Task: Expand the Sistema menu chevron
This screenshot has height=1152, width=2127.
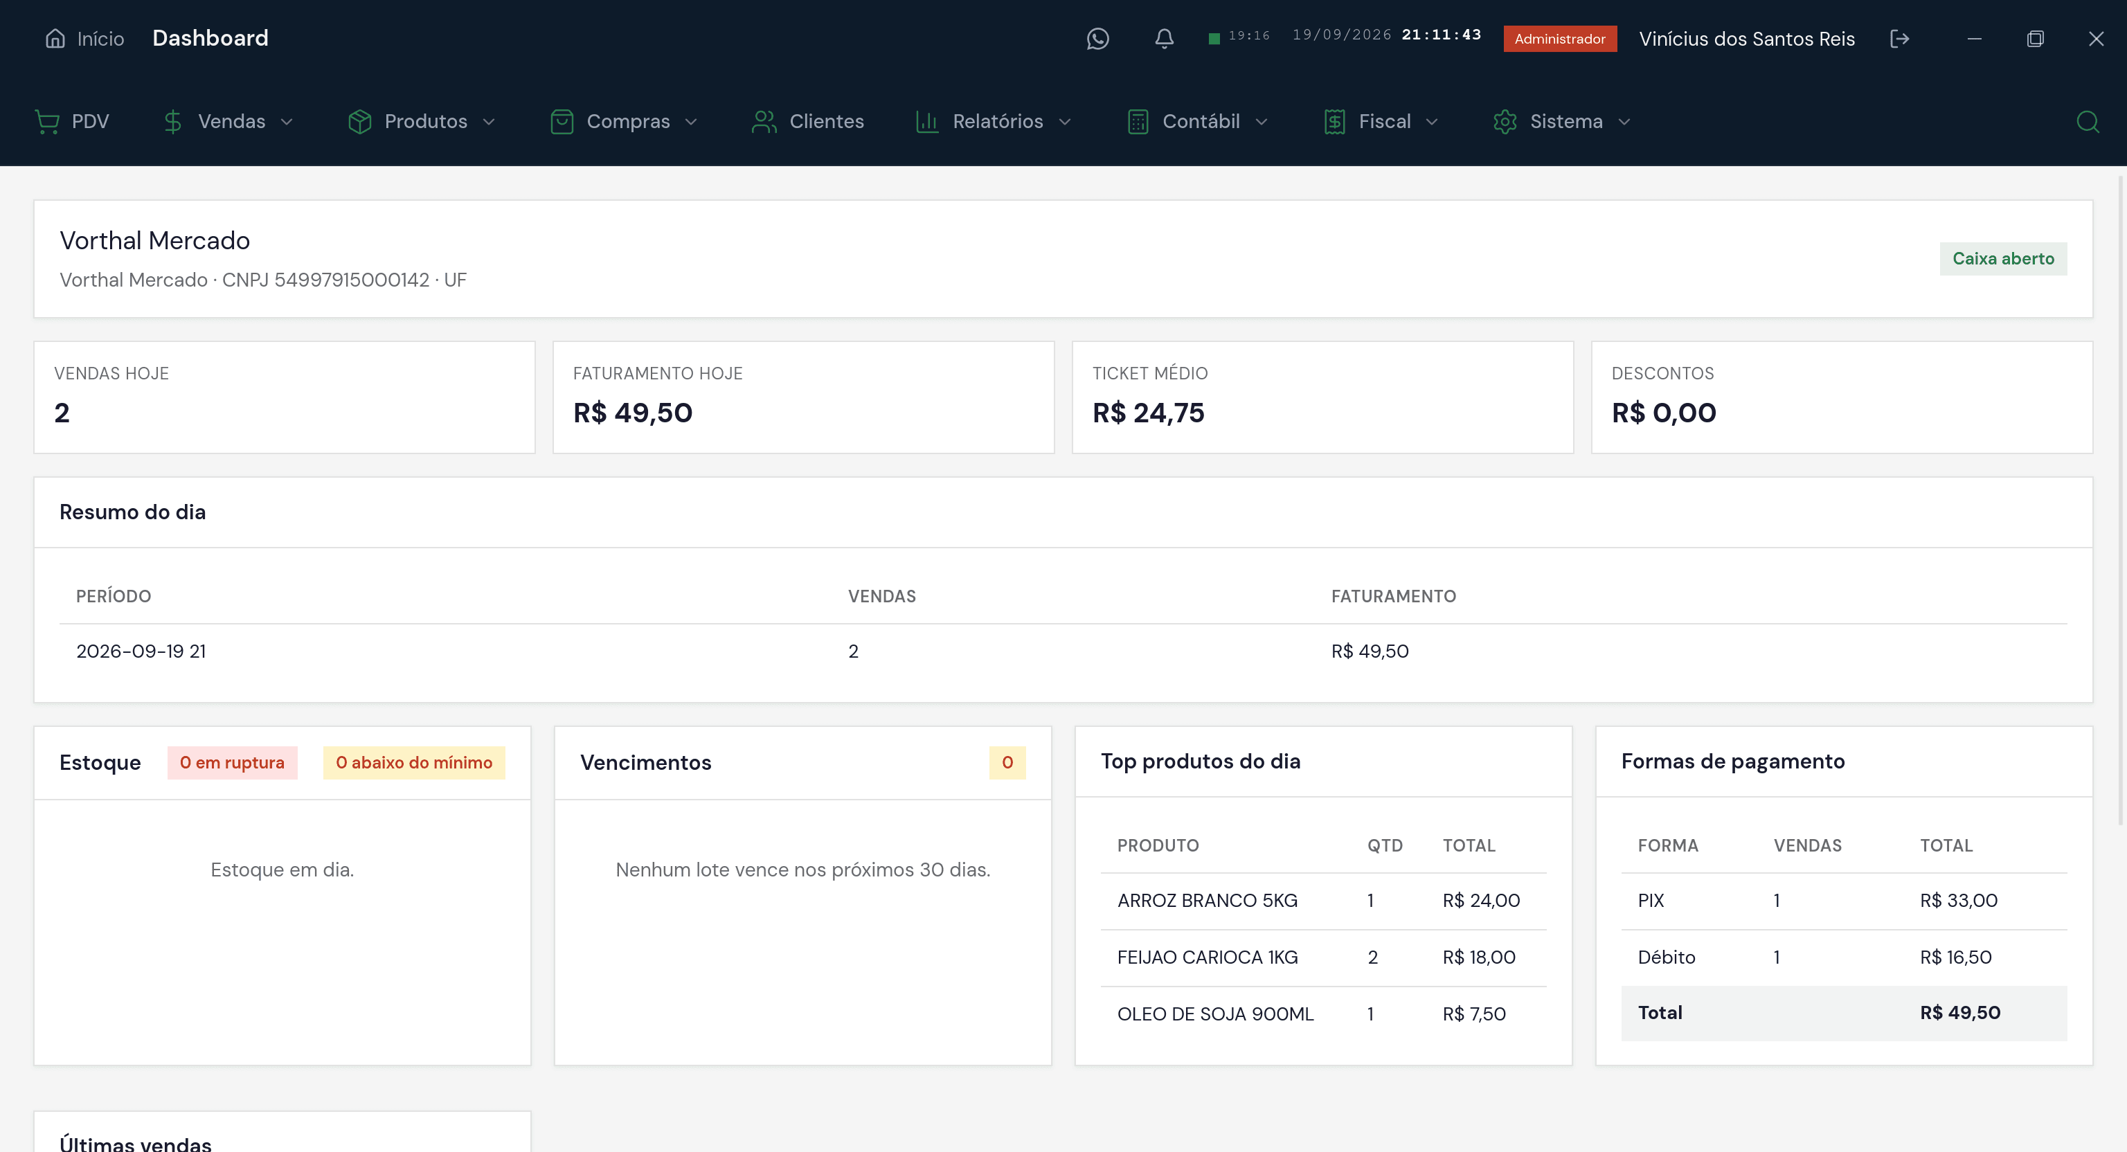Action: [x=1624, y=121]
